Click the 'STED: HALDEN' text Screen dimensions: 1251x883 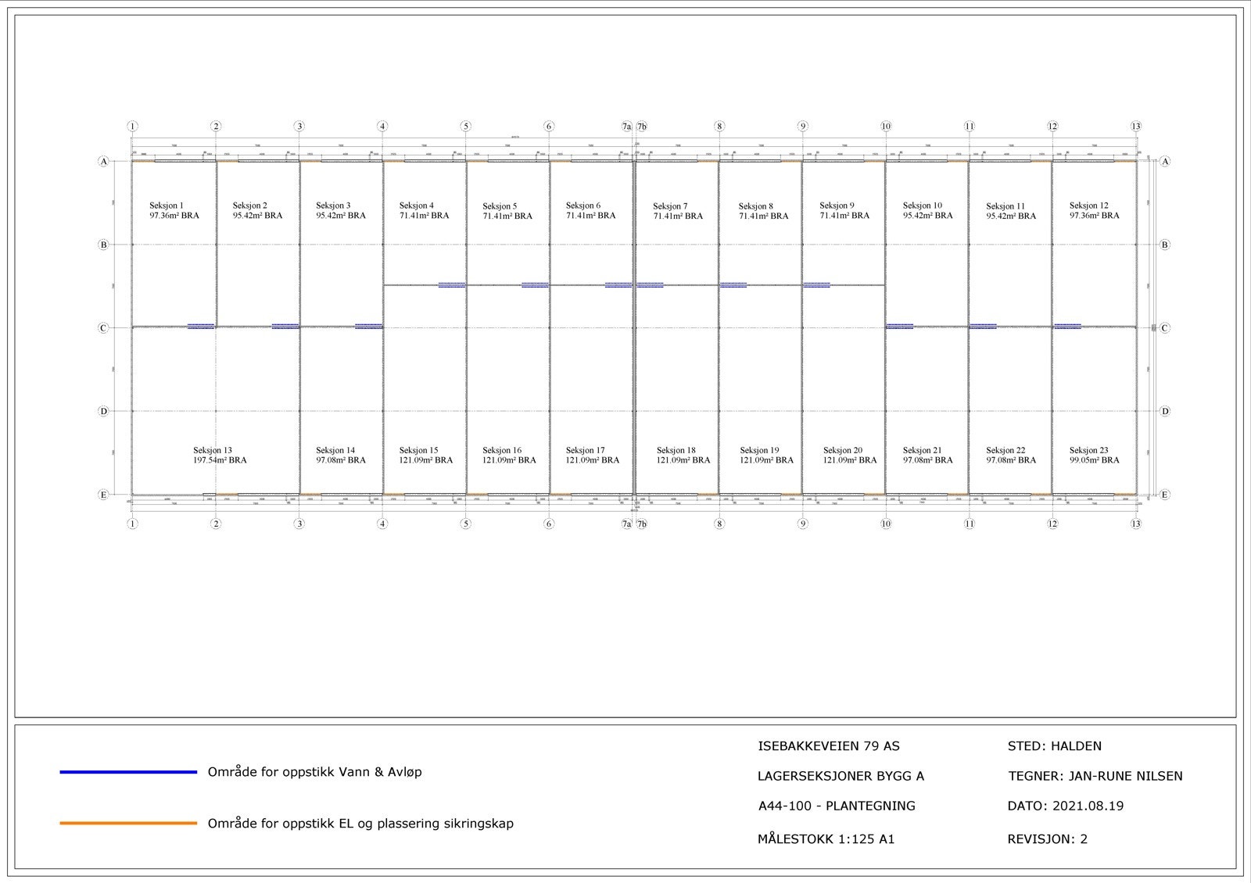click(1055, 746)
